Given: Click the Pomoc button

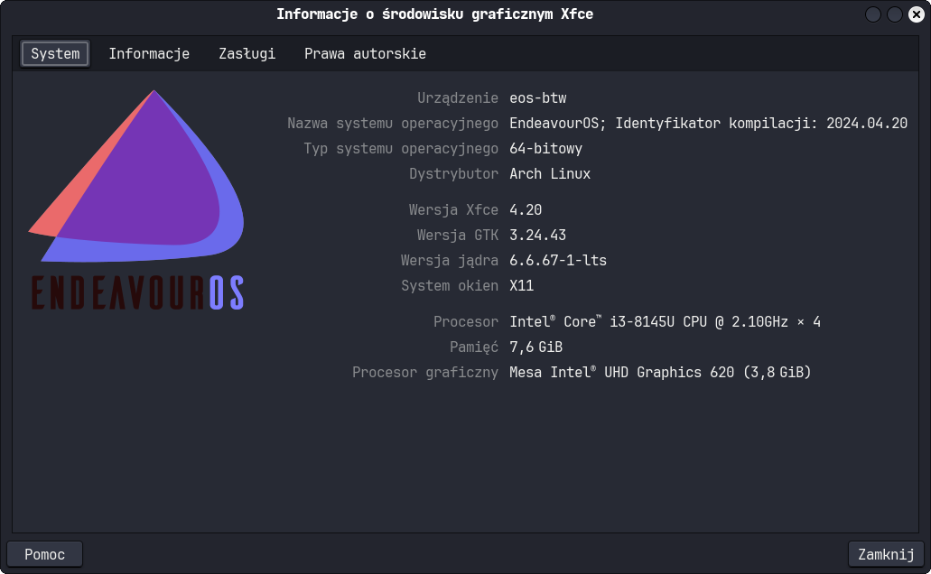Looking at the screenshot, I should click(x=44, y=554).
